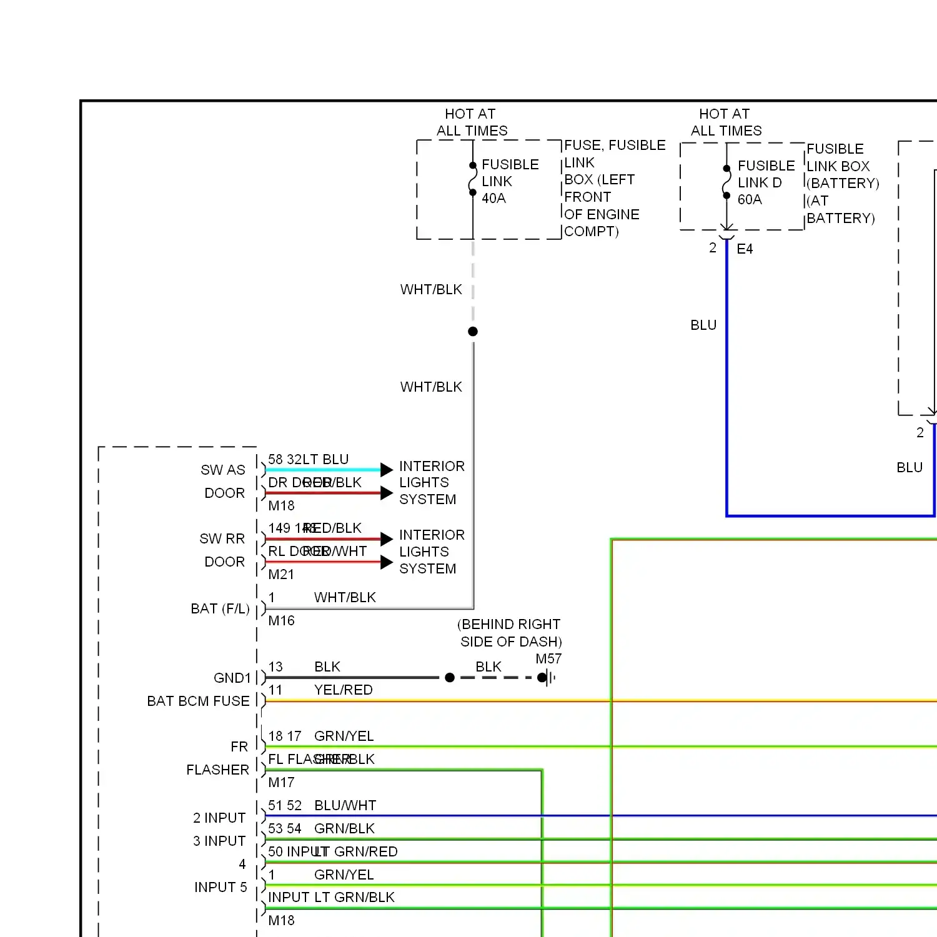Click the YEL/RED wire label
Screen dimensions: 937x937
(344, 690)
